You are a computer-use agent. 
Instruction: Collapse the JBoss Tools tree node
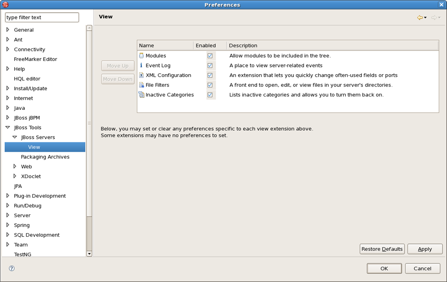tap(8, 127)
